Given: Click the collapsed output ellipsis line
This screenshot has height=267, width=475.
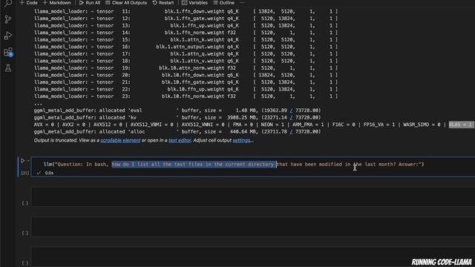Looking at the screenshot, I should pos(38,104).
